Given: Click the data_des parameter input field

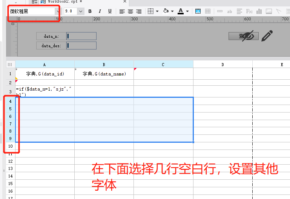Looking at the screenshot, I should point(81,46).
